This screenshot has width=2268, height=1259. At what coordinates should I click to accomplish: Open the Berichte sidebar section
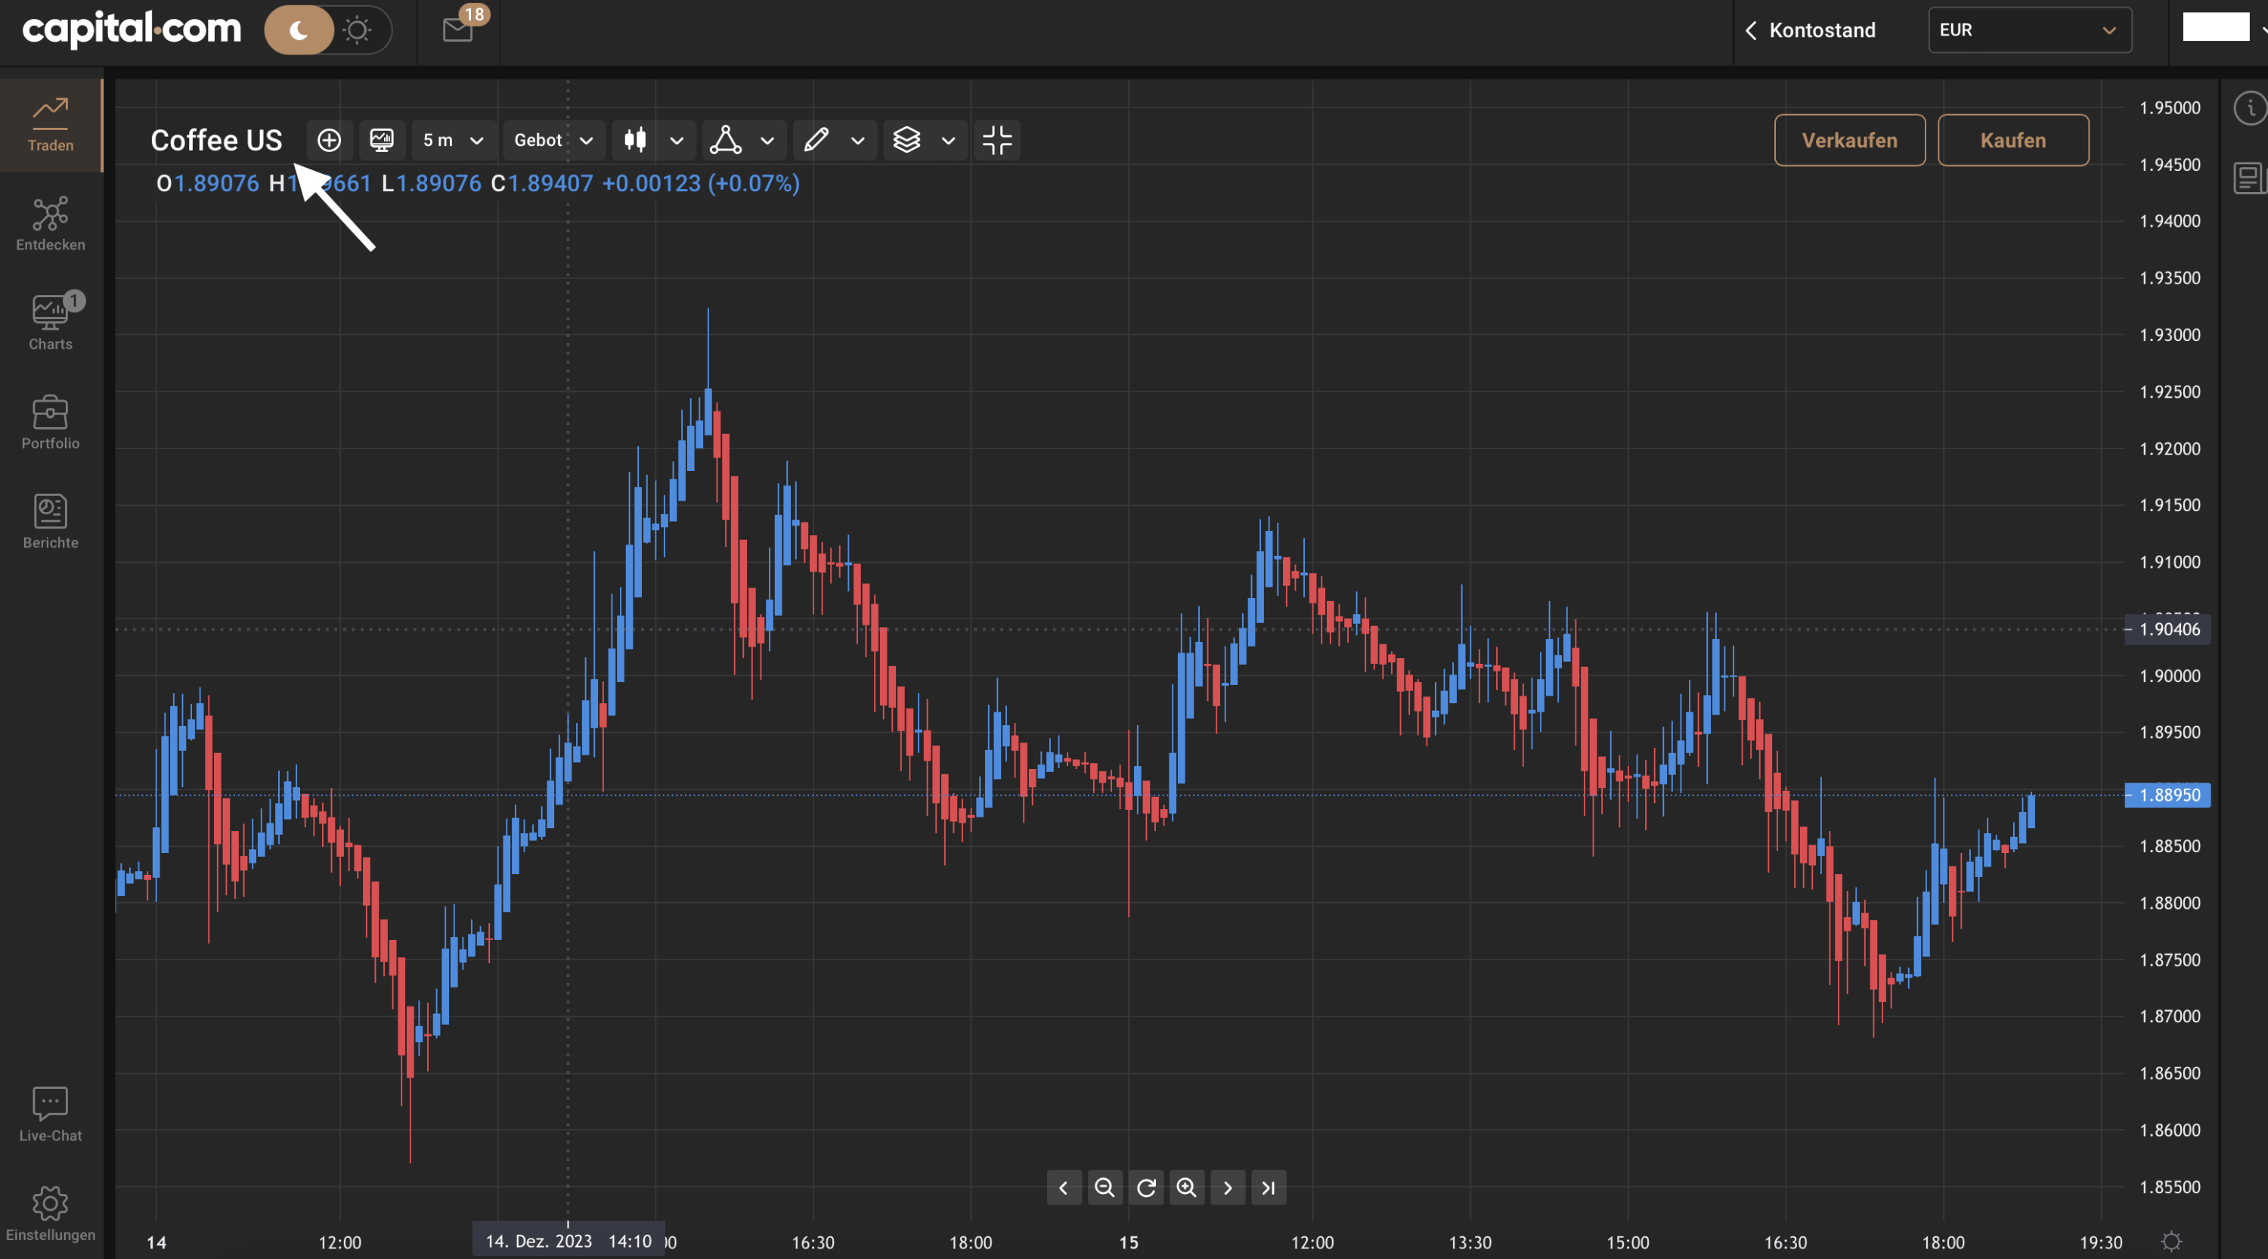50,522
